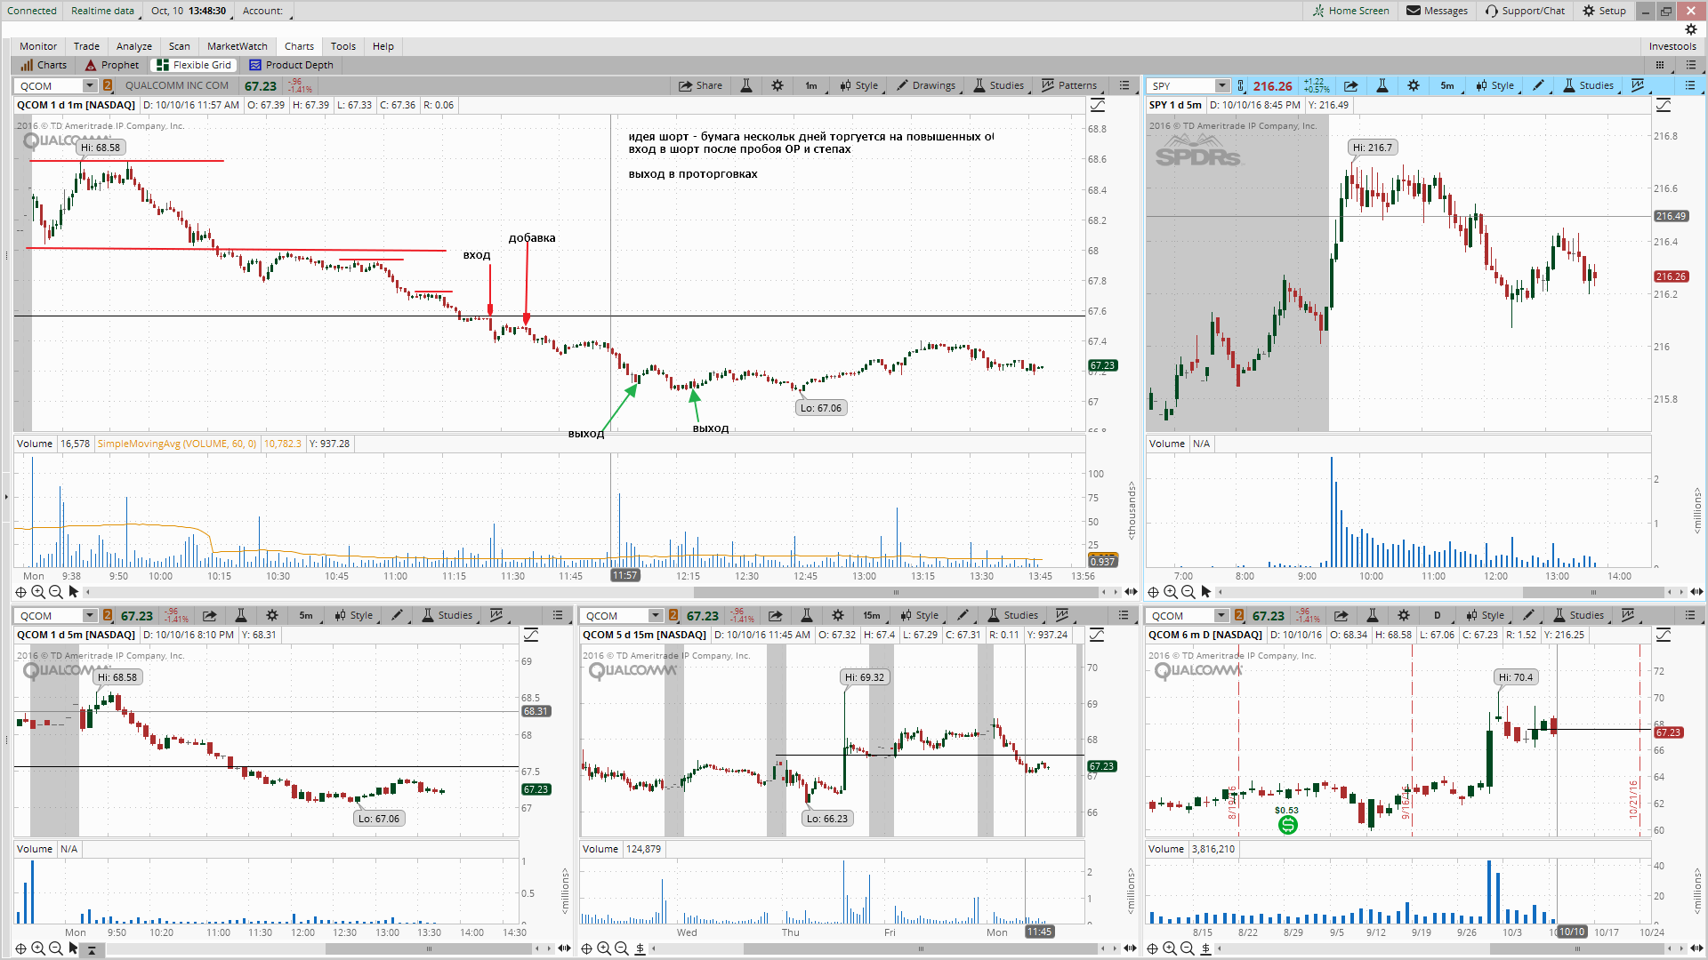Select the pointer cursor tool under top QCOM chart
This screenshot has height=960, width=1708.
[74, 592]
